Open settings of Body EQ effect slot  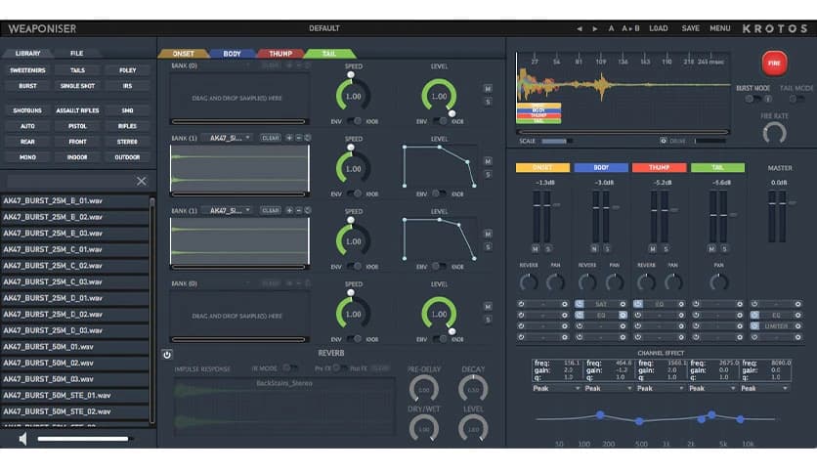(623, 315)
